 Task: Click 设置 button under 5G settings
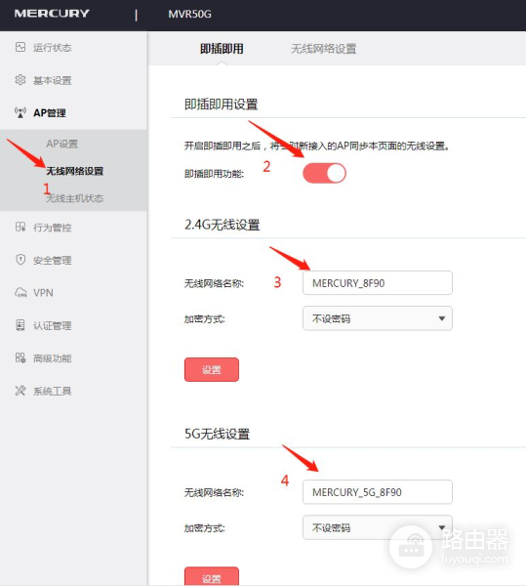212,576
